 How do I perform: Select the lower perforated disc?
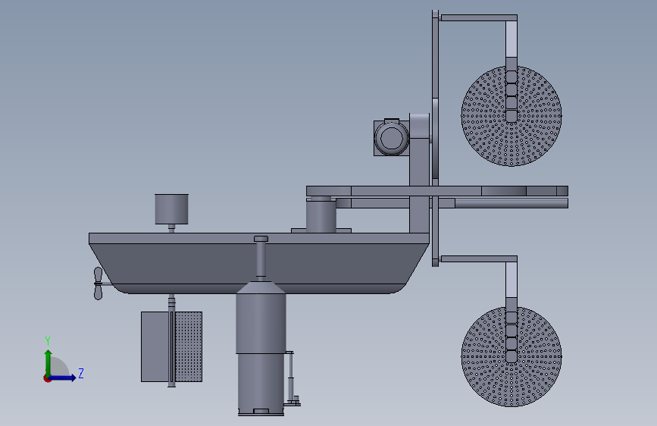(x=512, y=357)
